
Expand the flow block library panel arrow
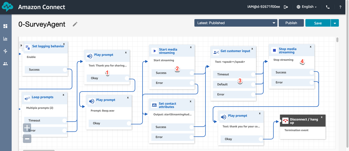pyautogui.click(x=21, y=46)
